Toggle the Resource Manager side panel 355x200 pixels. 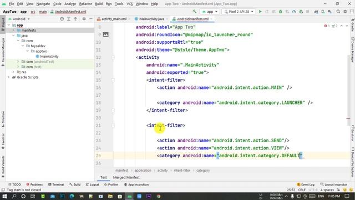pos(3,52)
